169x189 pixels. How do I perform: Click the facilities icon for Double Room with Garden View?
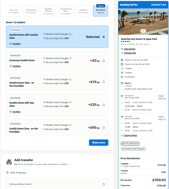coord(10,44)
